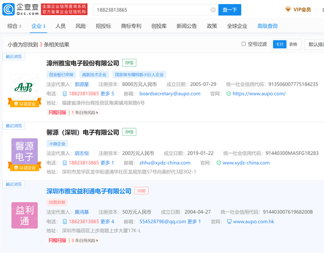Open the 益利通 pink logo thumbnail
This screenshot has width=324, height=253.
click(24, 215)
